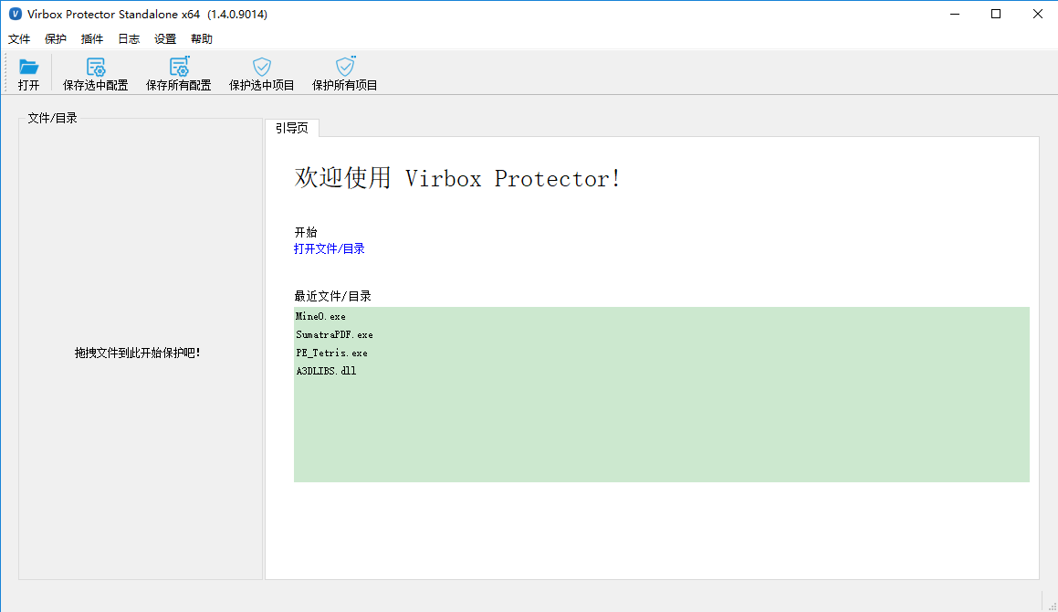Click the 保存所有配置 toolbar icon
The height and width of the screenshot is (612, 1058).
[179, 66]
